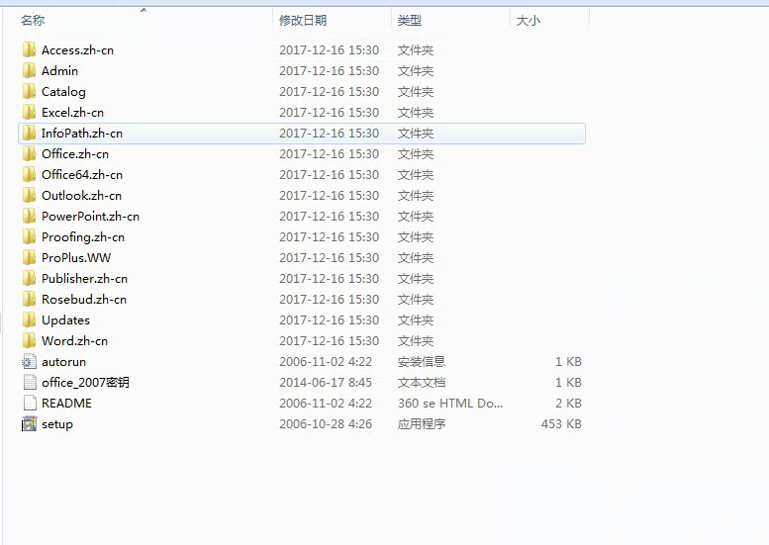This screenshot has width=769, height=545.
Task: Click the autorun row 1 KB size
Action: pos(568,361)
